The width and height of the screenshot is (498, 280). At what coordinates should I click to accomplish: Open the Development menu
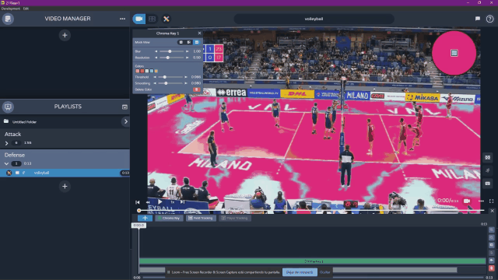point(10,9)
